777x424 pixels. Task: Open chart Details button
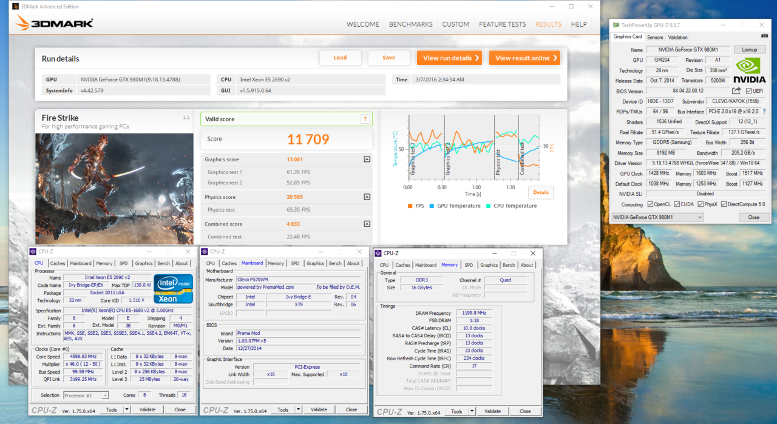tap(541, 192)
